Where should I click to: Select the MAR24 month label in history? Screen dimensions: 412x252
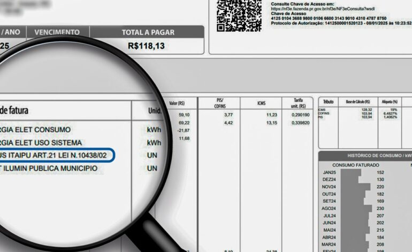point(329,244)
